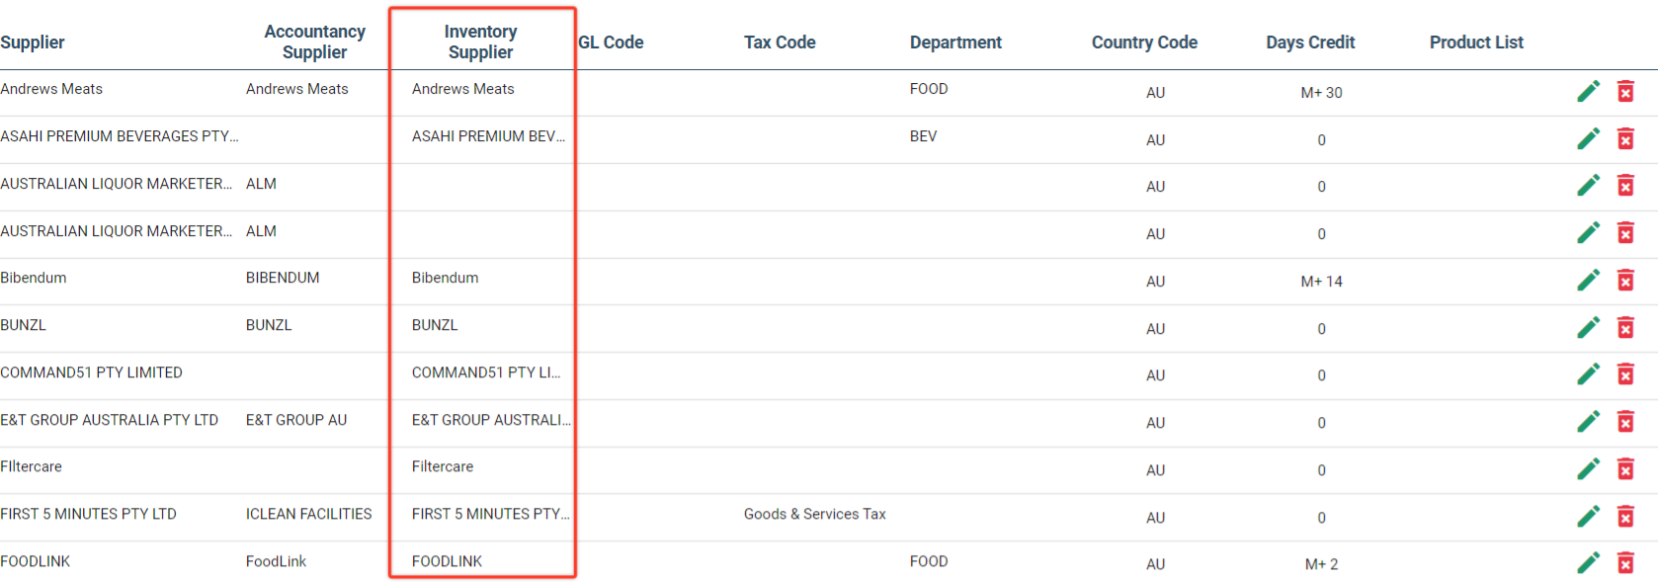Delete the Andrews Meats supplier row
The image size is (1658, 582).
tap(1625, 92)
